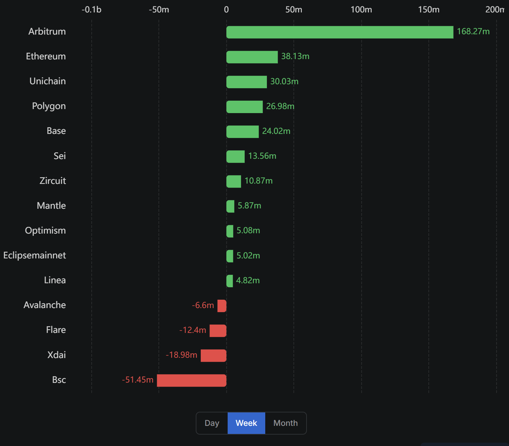Click the Ethereum axis label

click(x=46, y=56)
